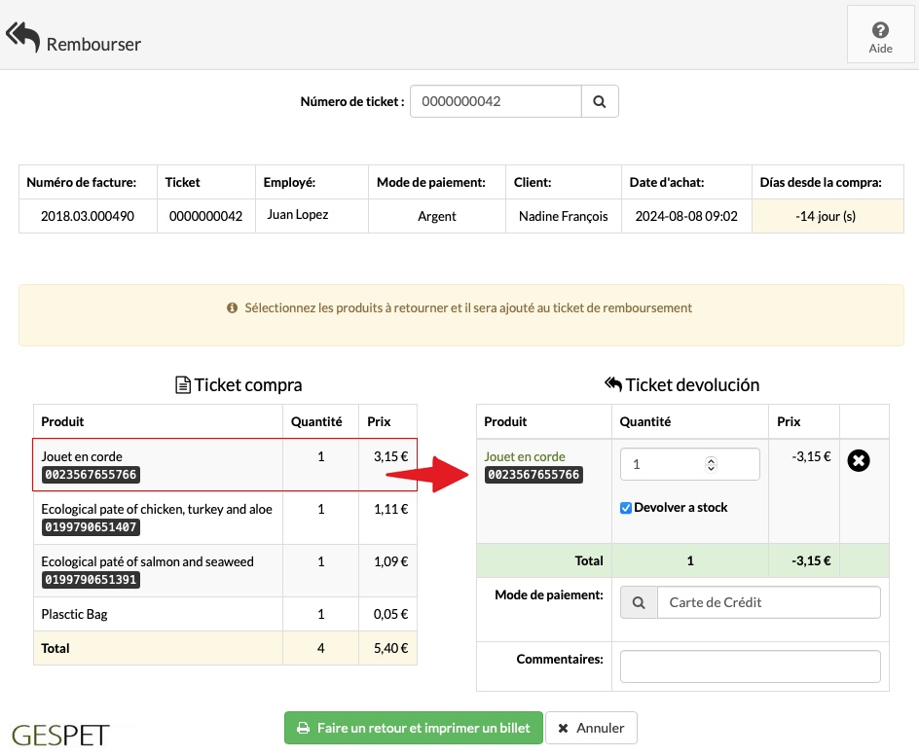Click the Rembourser back arrow icon
This screenshot has width=919, height=756.
pos(22,37)
